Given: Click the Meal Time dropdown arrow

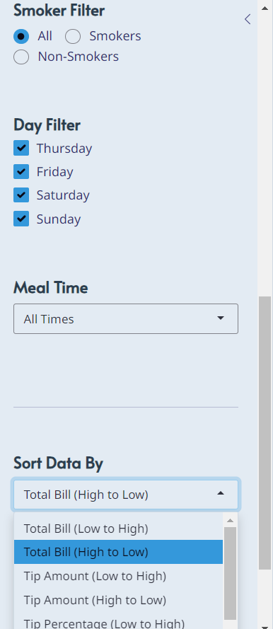Looking at the screenshot, I should pyautogui.click(x=220, y=318).
